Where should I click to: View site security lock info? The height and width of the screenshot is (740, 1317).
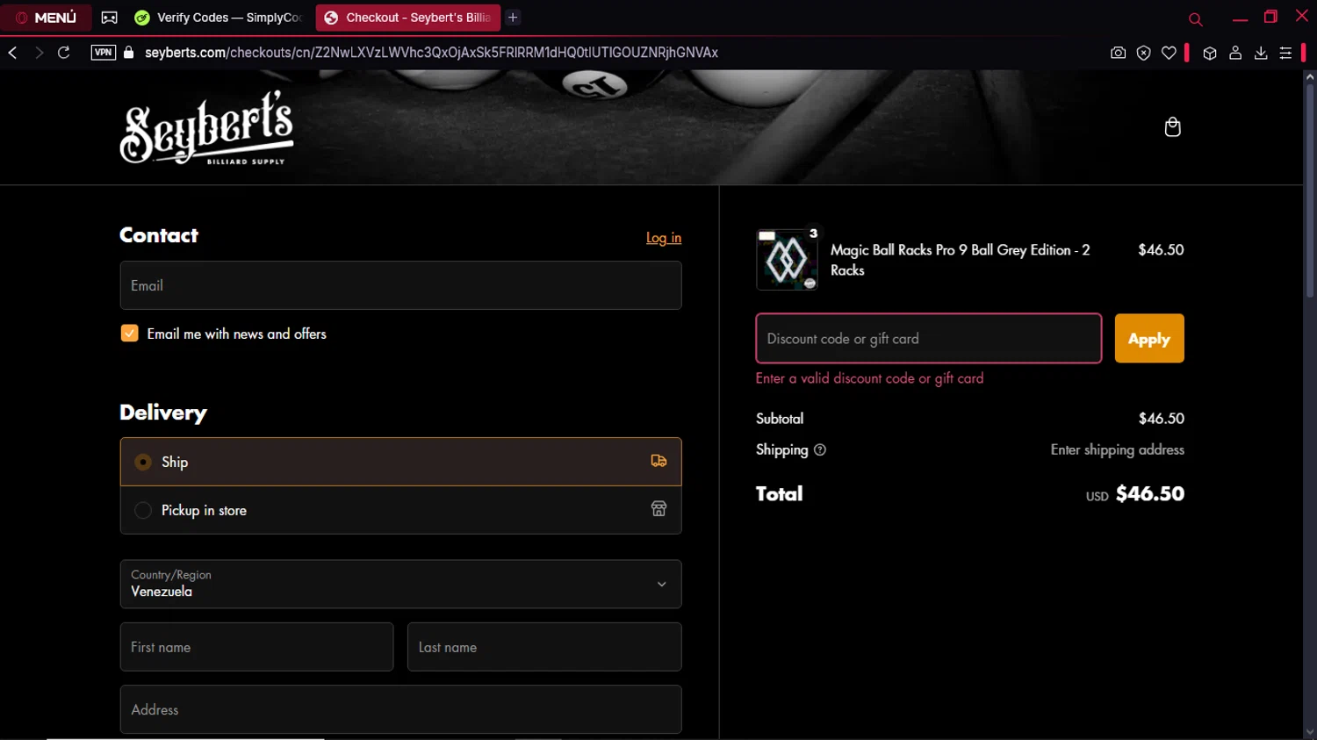tap(129, 53)
